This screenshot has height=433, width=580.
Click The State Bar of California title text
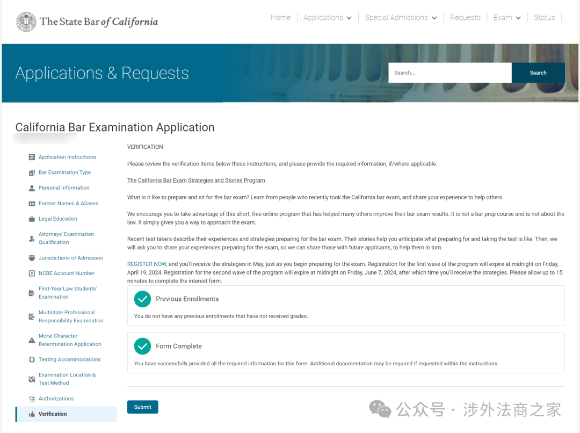point(99,22)
